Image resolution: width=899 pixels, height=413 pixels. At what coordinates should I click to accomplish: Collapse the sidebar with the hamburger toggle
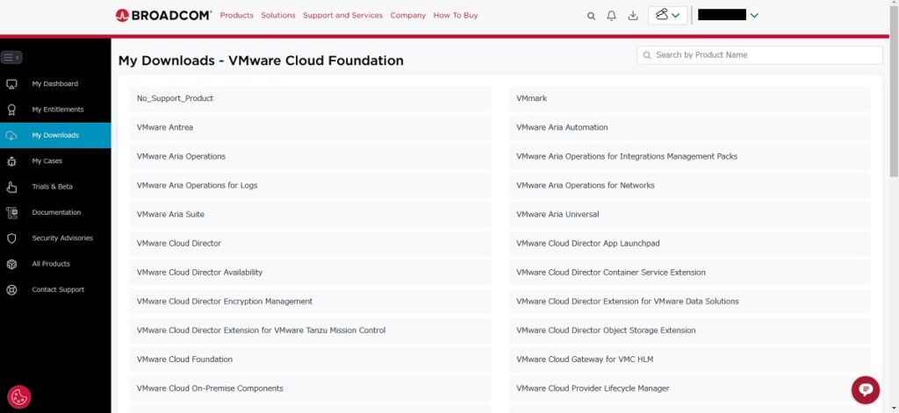click(11, 57)
